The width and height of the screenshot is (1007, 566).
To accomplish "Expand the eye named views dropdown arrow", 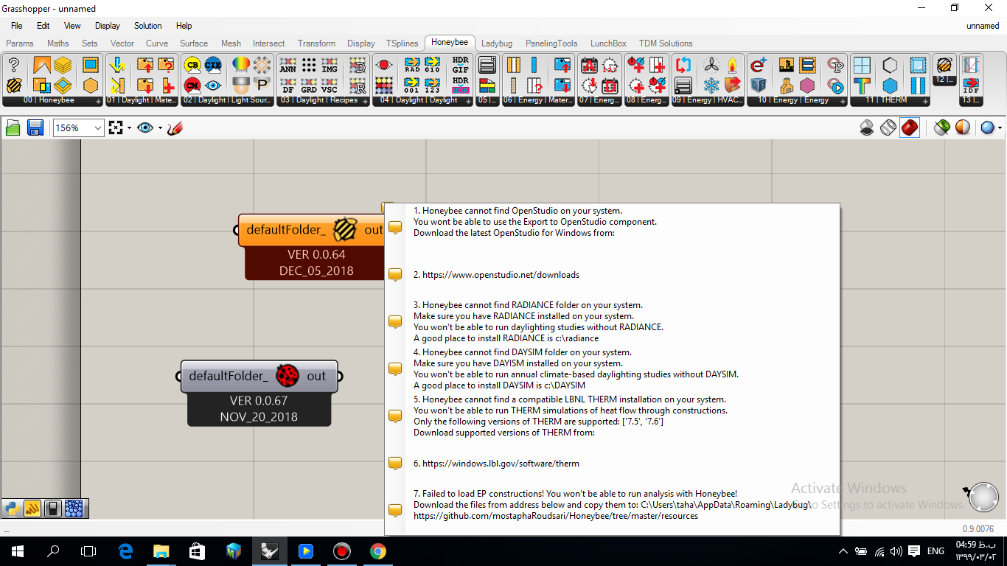I will 159,128.
